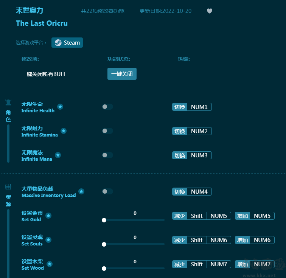Click the star icon beside Infinite Mana
The image size is (286, 278).
coord(58,155)
